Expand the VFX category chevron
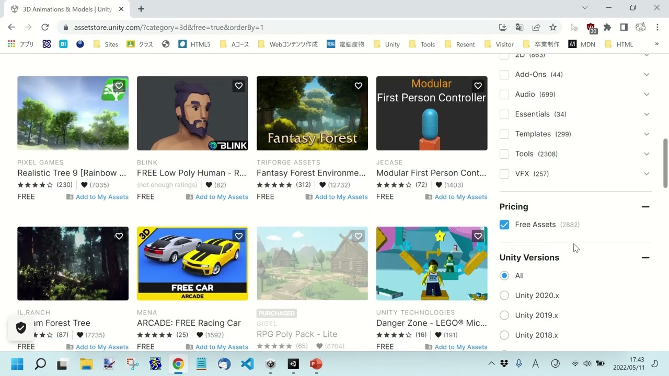Image resolution: width=669 pixels, height=376 pixels. (647, 174)
